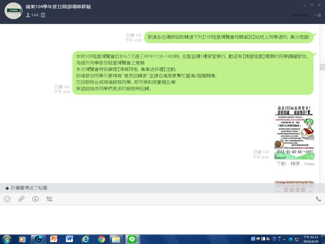This screenshot has height=244, width=325.
Task: Open File Explorer from the taskbar
Action: pos(116,240)
